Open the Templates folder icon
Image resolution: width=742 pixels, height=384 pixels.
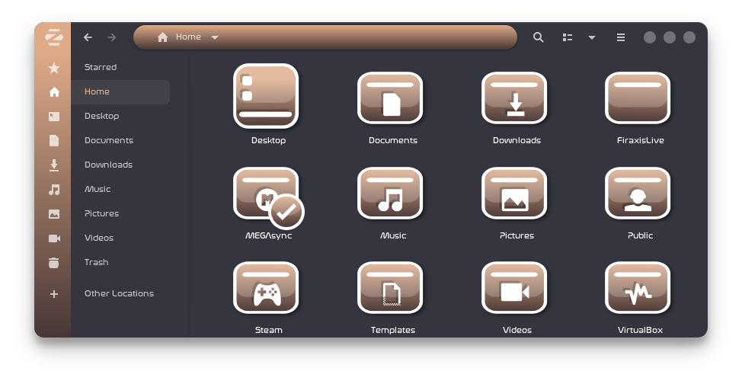[390, 288]
